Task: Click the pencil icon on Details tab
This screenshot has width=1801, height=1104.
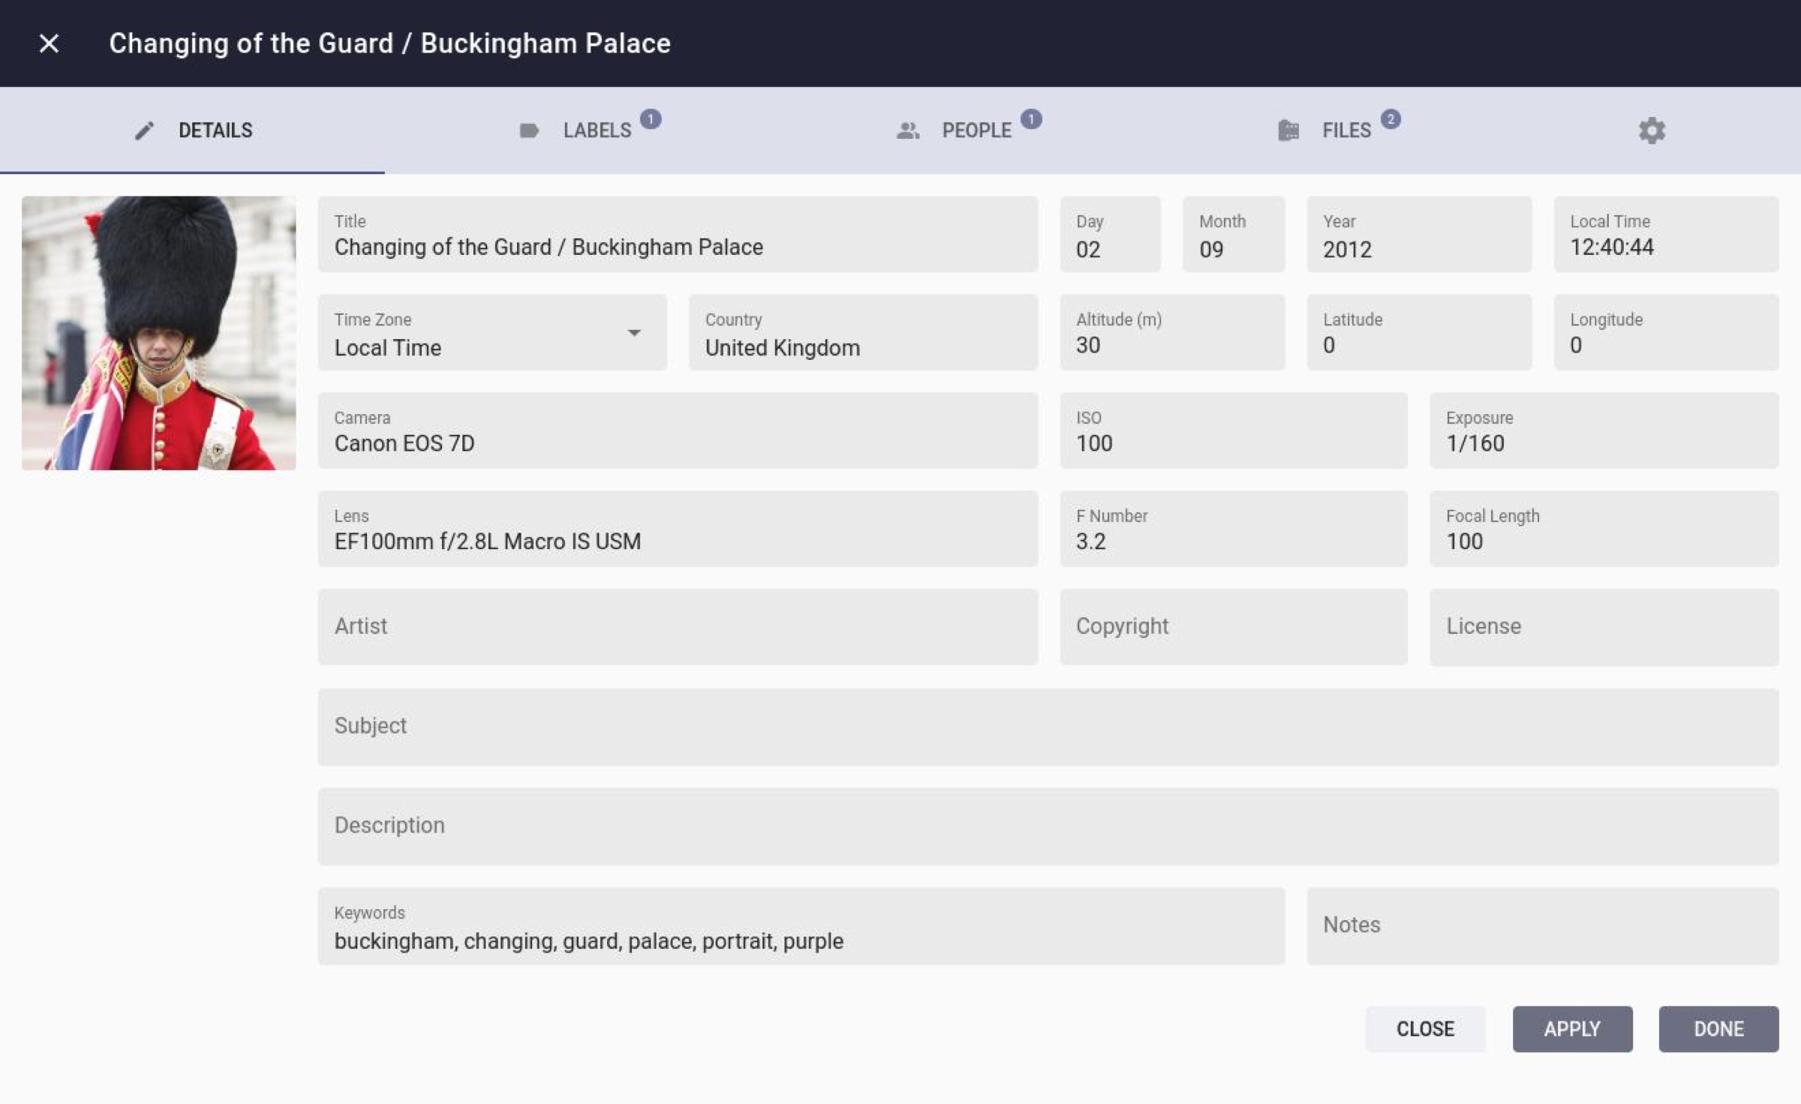Action: (x=144, y=130)
